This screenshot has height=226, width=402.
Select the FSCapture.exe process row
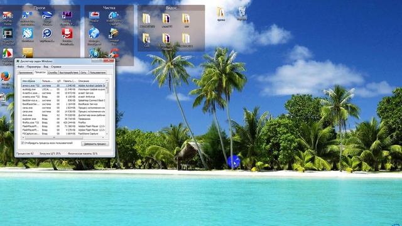tap(63, 134)
